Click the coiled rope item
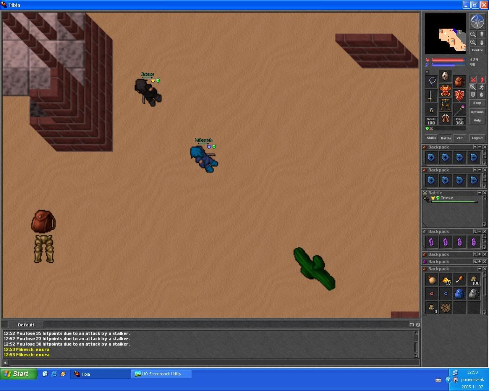489x391 pixels. click(x=445, y=308)
